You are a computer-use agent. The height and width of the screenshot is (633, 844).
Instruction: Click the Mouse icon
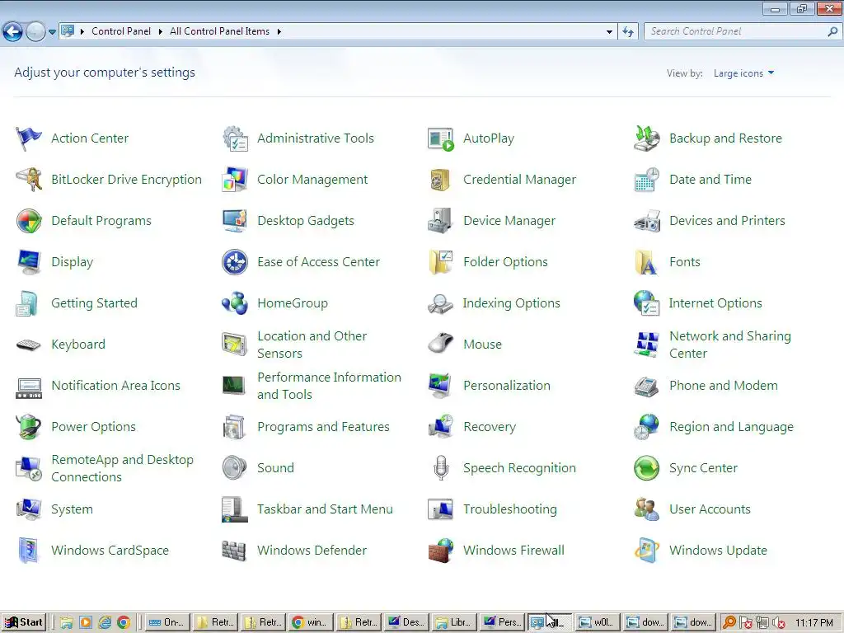pos(441,345)
